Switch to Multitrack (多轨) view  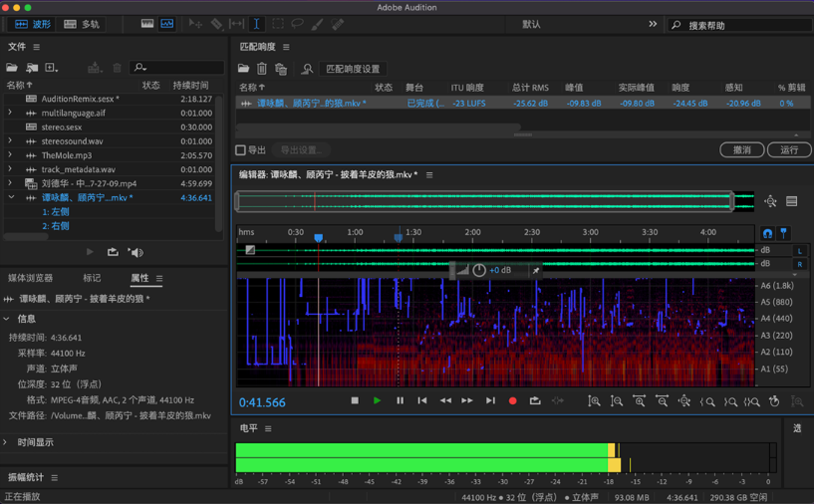[82, 24]
